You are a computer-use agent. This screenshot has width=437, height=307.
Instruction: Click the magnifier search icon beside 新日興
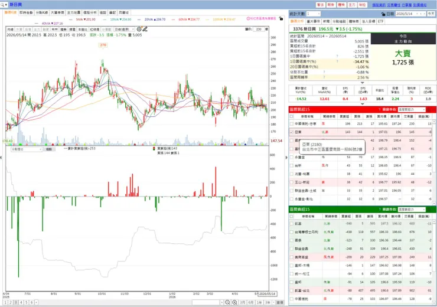(x=2, y=5)
